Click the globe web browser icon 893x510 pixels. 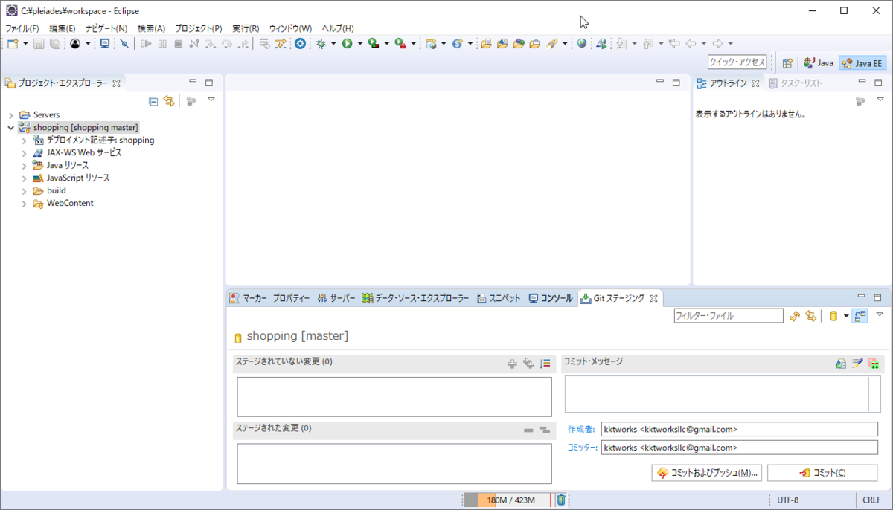pos(581,44)
